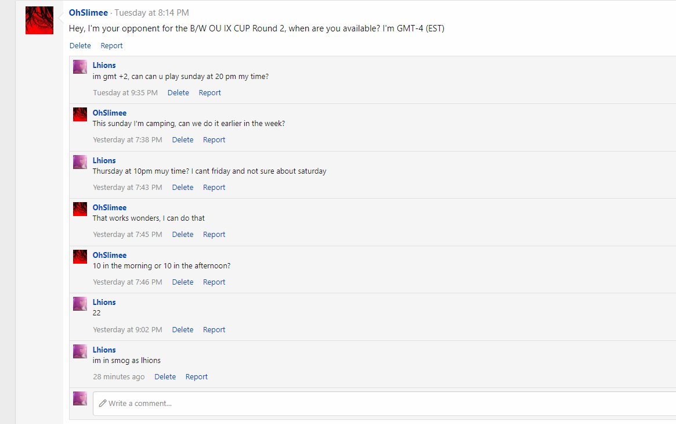Delete the comment from Yesterday at 7:46 PM
The image size is (676, 424).
(183, 282)
